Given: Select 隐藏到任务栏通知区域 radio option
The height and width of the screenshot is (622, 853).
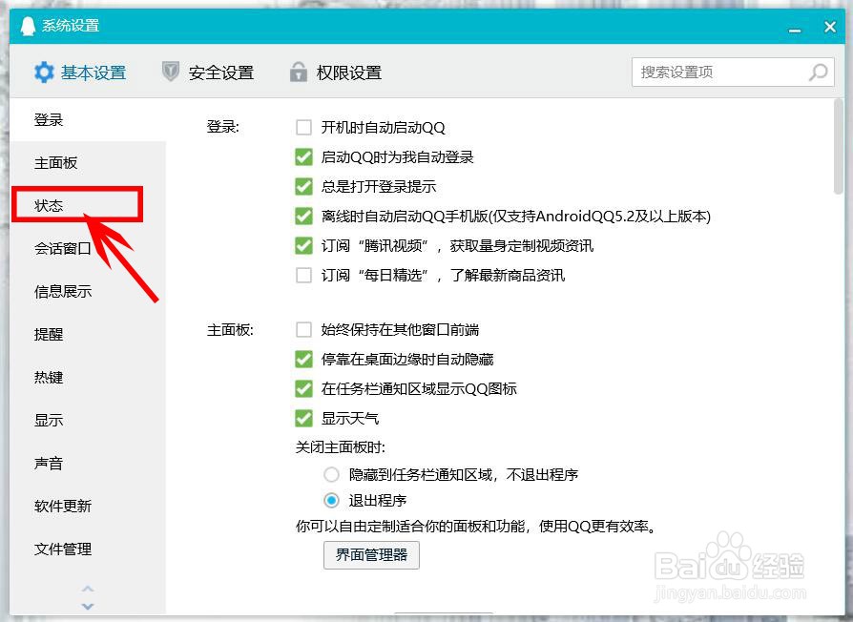Looking at the screenshot, I should [x=331, y=475].
